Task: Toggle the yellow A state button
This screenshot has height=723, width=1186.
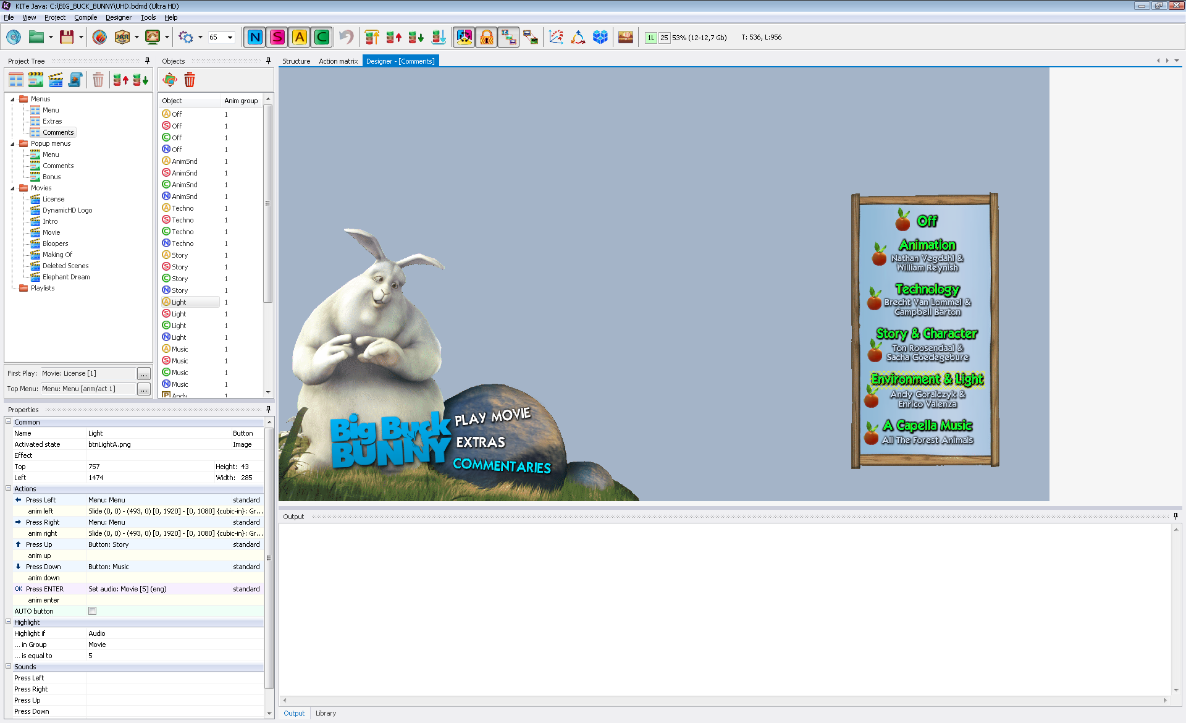Action: point(300,38)
